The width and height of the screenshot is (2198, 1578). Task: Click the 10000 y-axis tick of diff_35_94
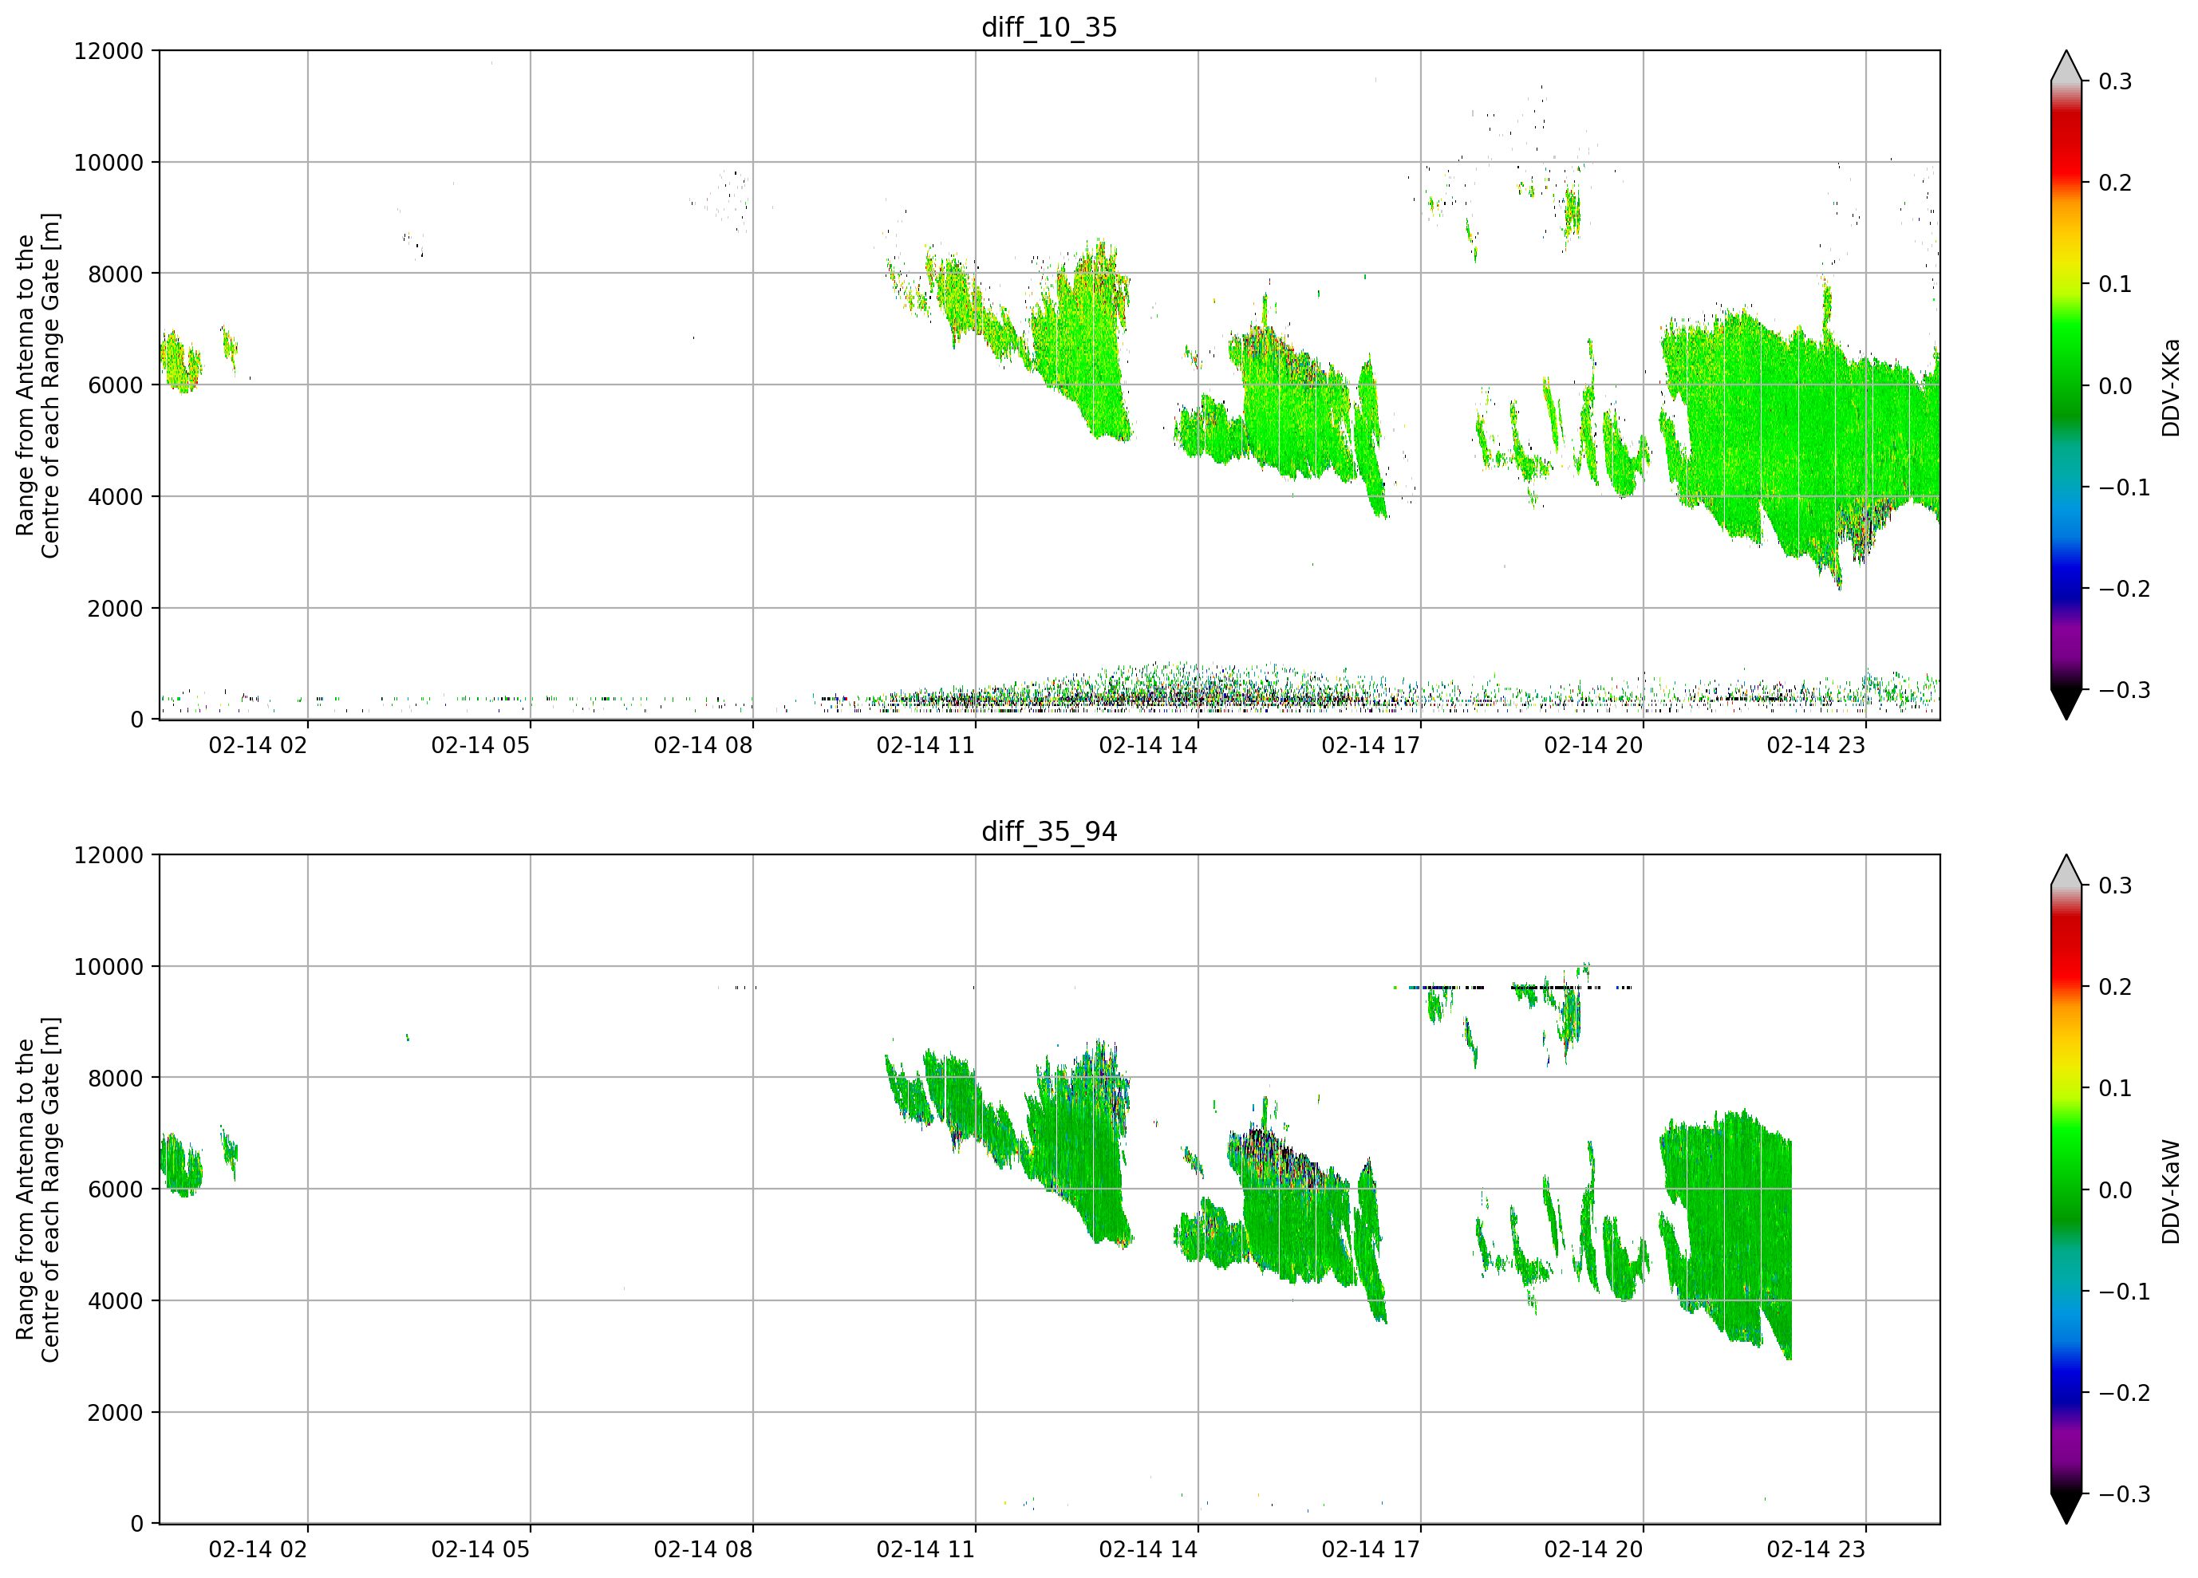coord(109,965)
